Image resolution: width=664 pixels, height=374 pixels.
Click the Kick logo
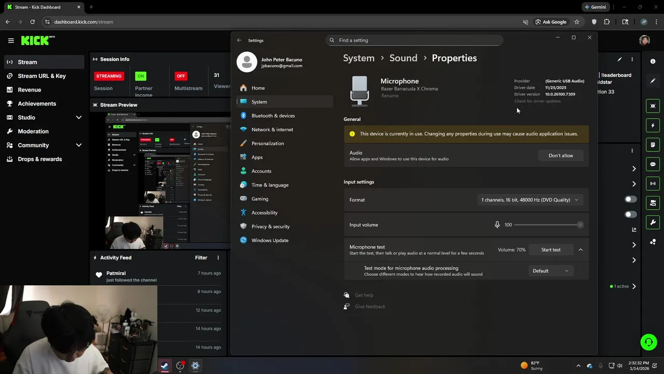pos(38,40)
